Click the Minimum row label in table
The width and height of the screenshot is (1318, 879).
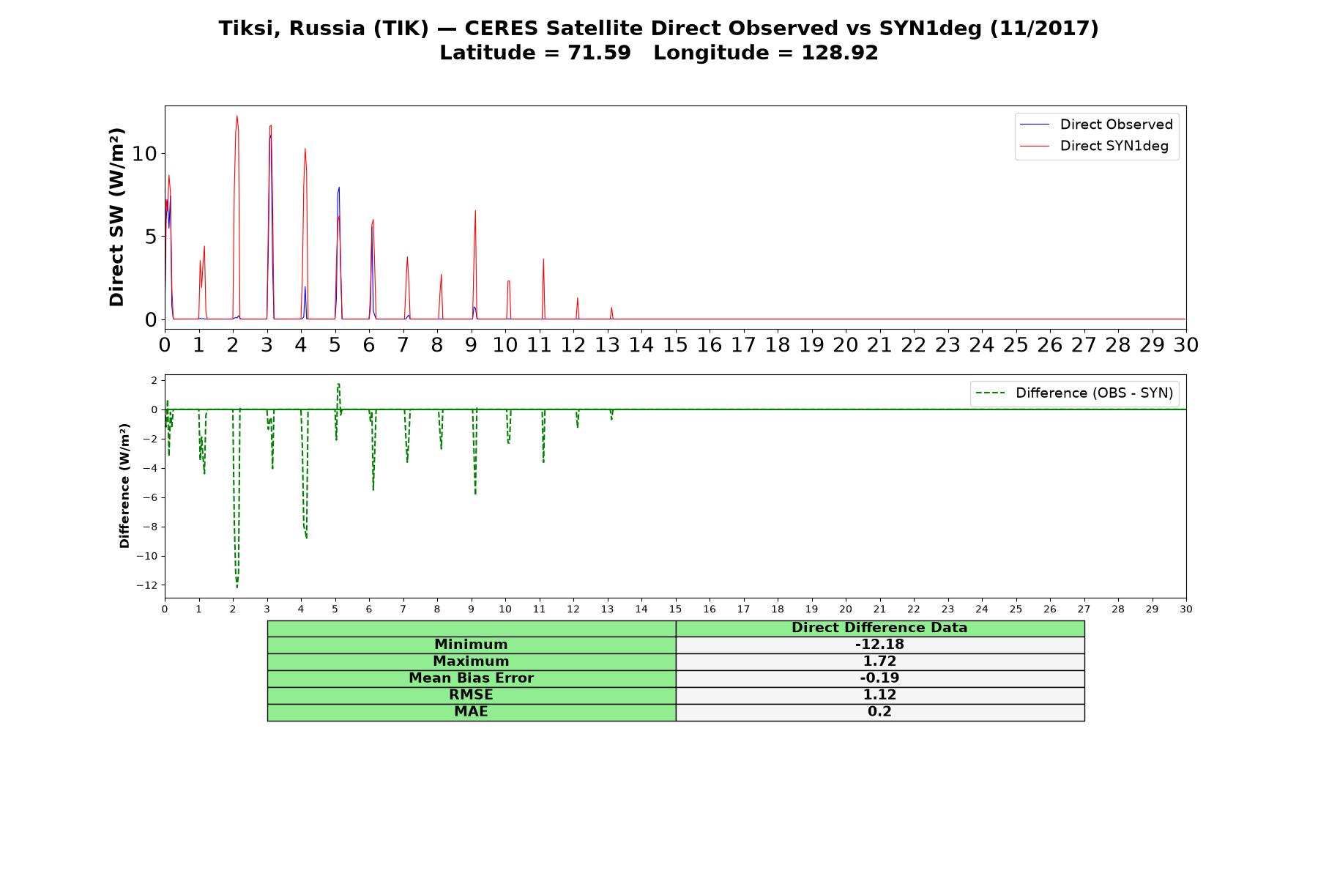(471, 645)
